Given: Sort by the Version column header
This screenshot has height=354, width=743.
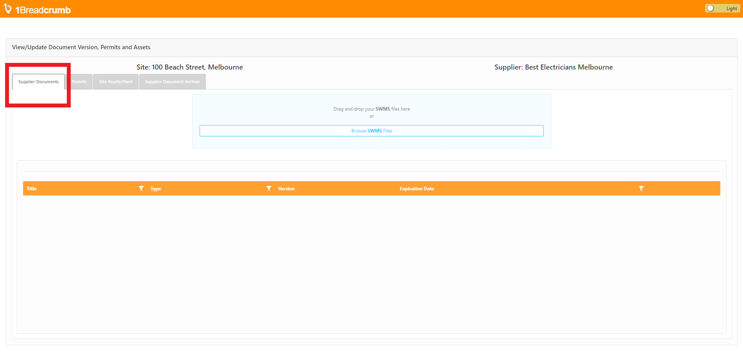Looking at the screenshot, I should point(286,188).
